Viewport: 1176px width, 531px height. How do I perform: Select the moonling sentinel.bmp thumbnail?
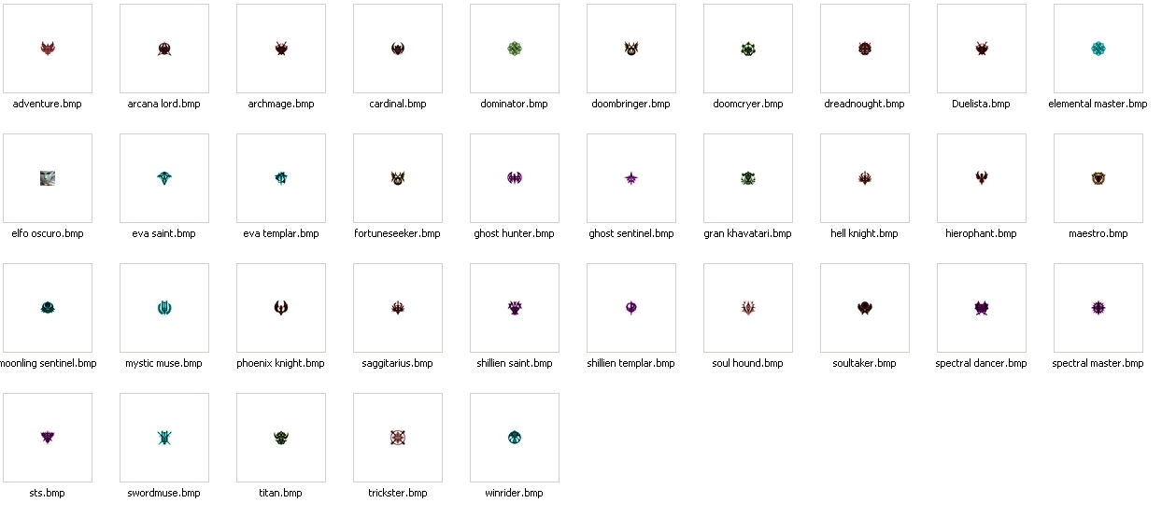click(x=48, y=308)
